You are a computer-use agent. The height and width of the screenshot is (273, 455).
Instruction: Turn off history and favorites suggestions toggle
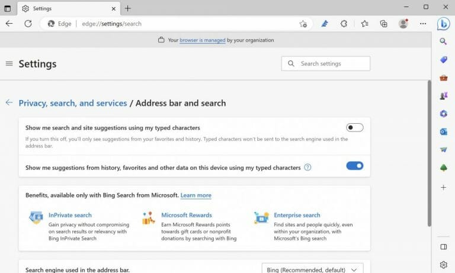(355, 166)
